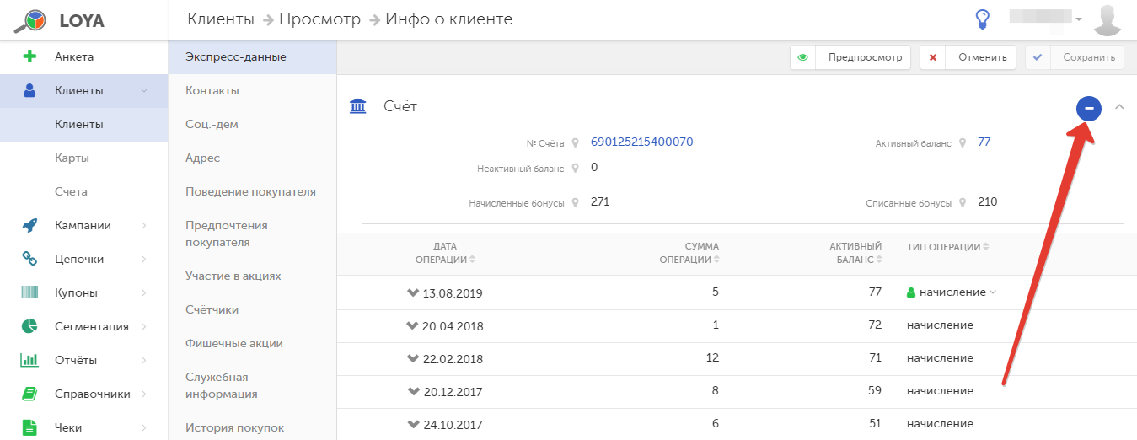
Task: Select Поведение покупателя section
Action: (x=251, y=191)
